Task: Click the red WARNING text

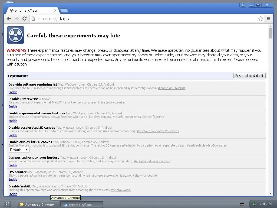Action: pyautogui.click(x=17, y=50)
